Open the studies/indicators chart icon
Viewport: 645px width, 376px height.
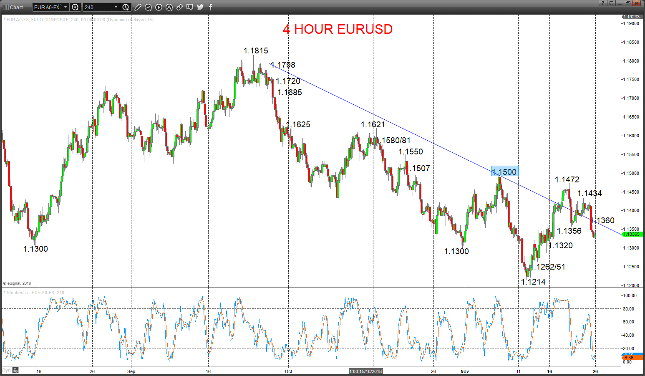148,7
